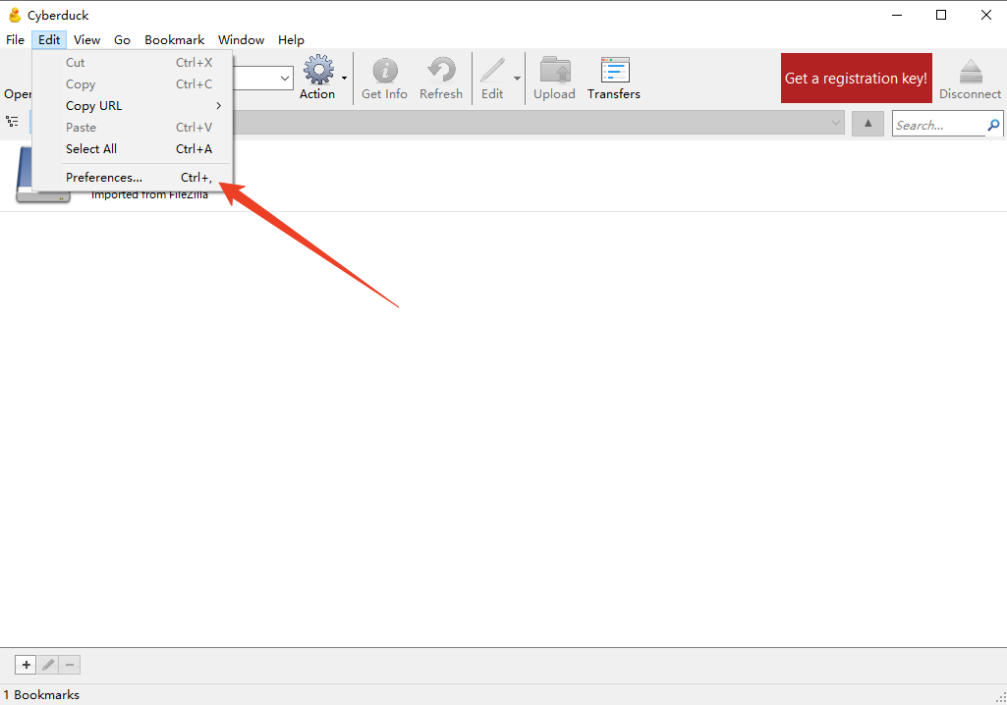Click the Action gear icon
The image size is (1007, 705).
(318, 70)
